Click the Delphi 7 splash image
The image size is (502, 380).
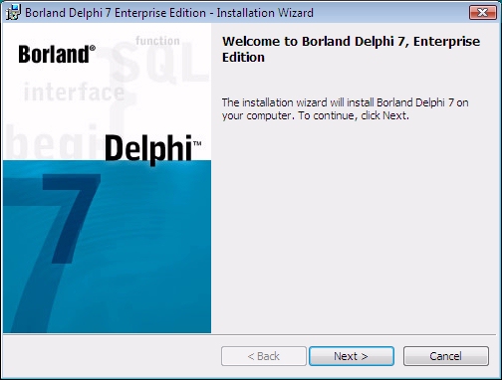107,178
